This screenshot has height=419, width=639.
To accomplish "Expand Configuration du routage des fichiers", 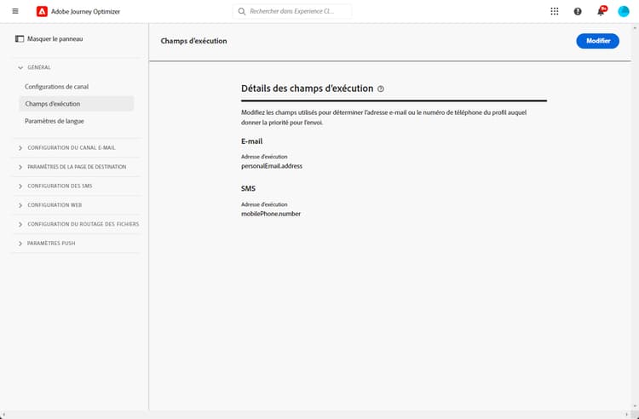I will 20,224.
